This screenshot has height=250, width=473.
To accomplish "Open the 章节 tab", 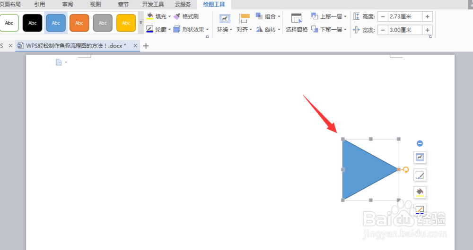I will point(123,5).
